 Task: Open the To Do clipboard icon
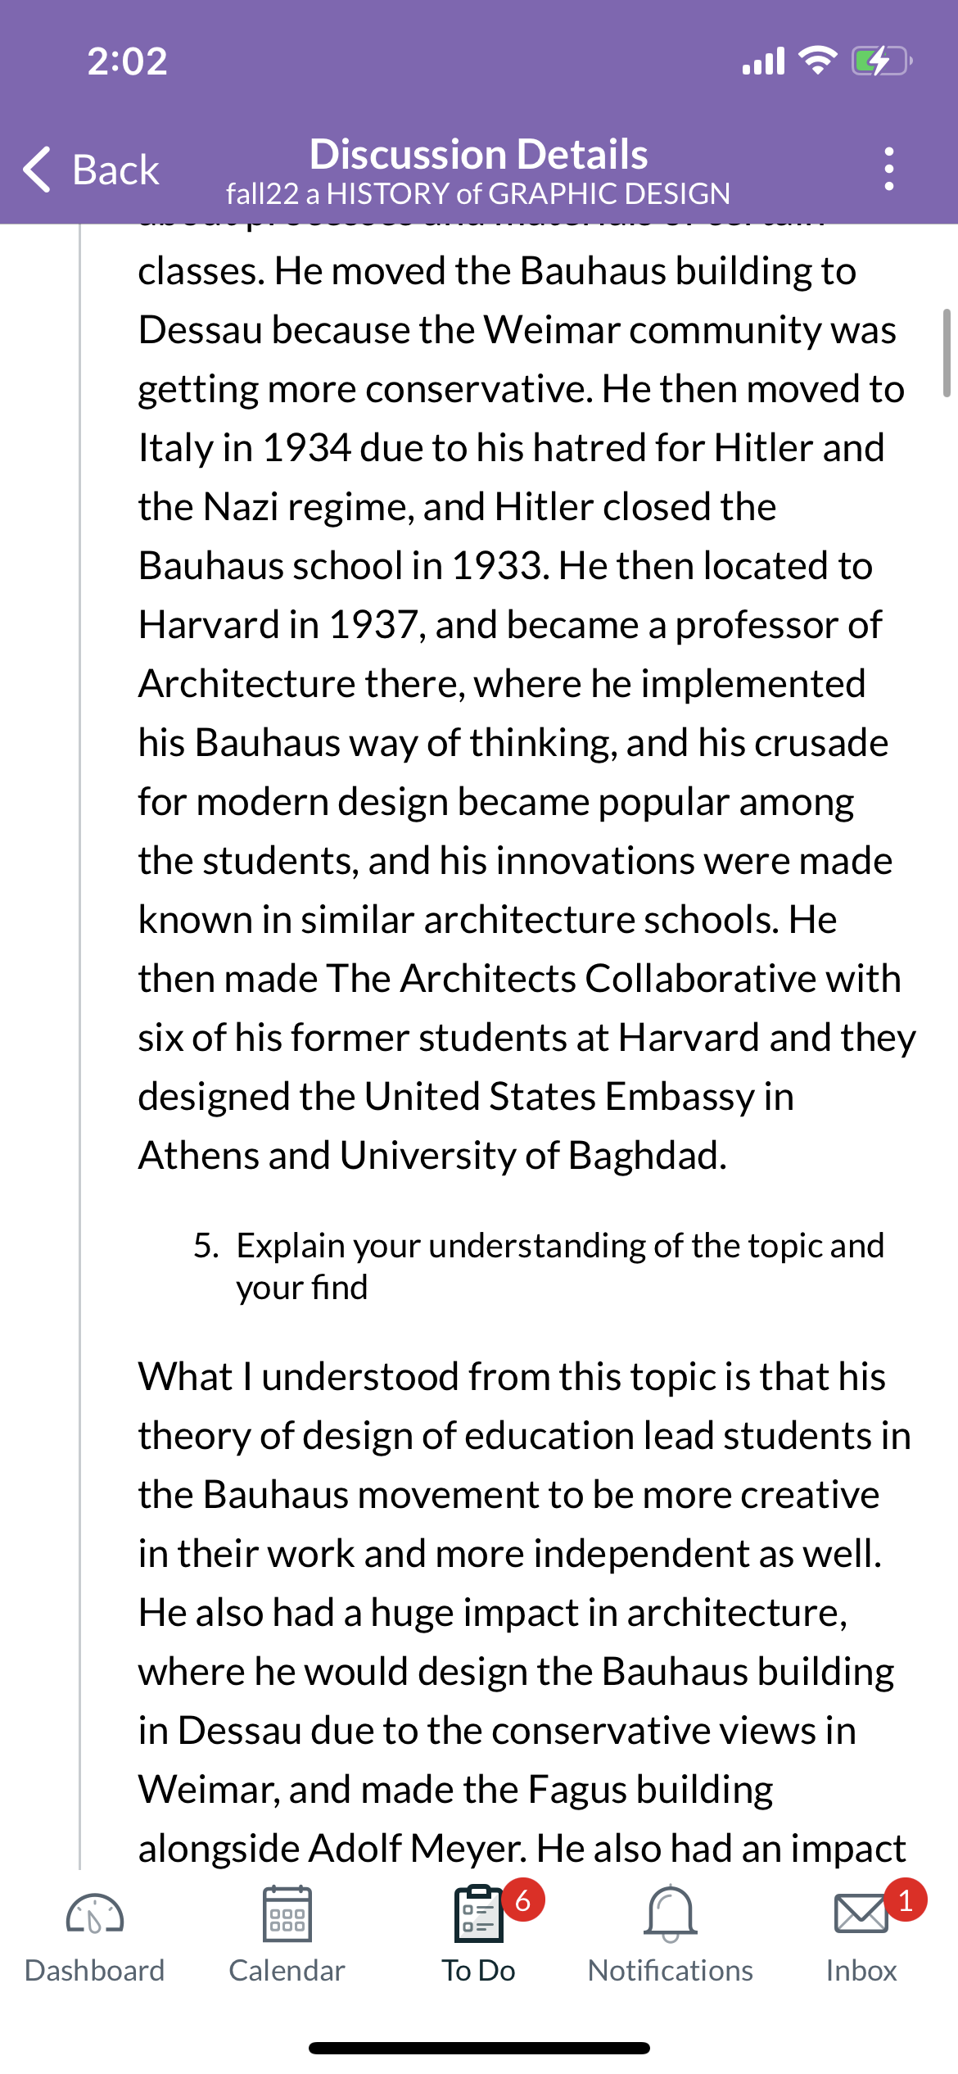pyautogui.click(x=478, y=1913)
